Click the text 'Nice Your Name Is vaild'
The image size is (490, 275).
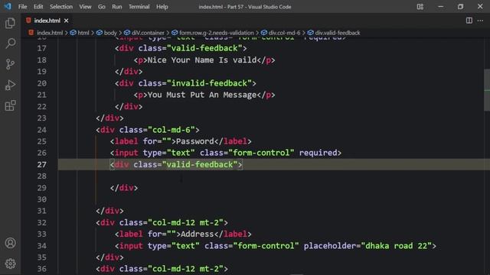pyautogui.click(x=202, y=60)
